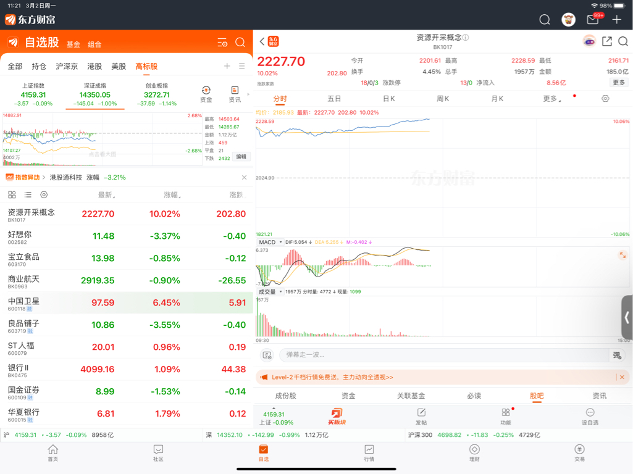
Task: Select the 中国卫星 stock row
Action: tap(127, 302)
